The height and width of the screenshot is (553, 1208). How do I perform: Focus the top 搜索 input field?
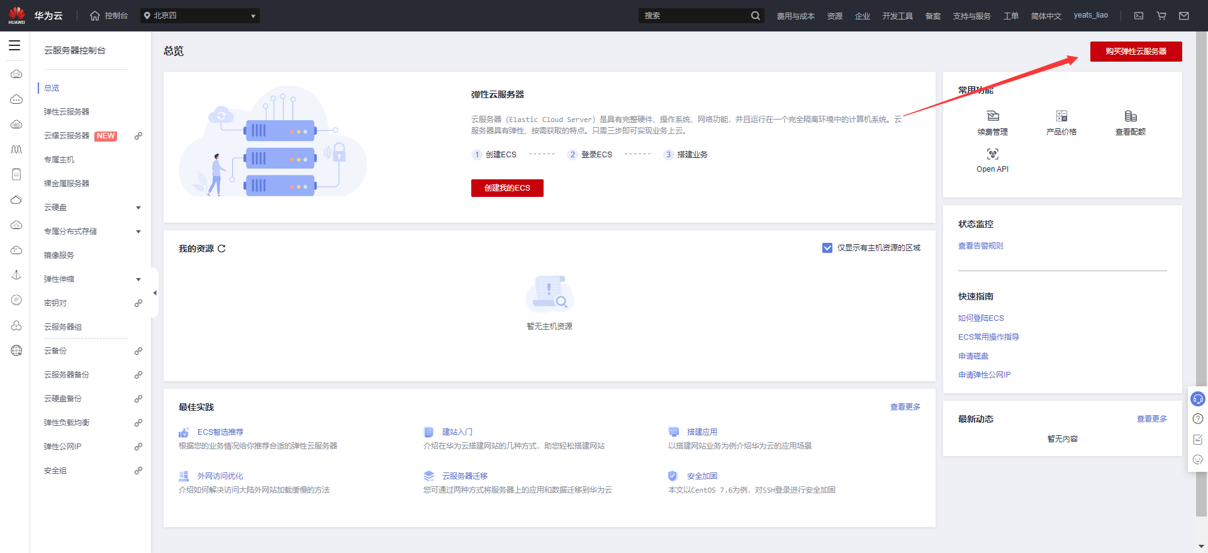[694, 16]
